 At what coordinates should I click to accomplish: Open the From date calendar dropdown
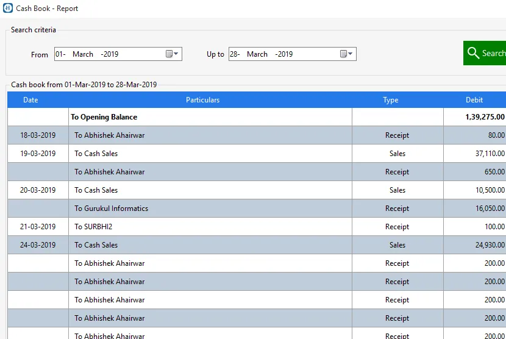click(172, 54)
